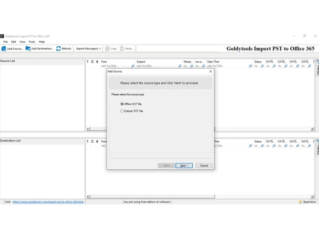Click the attachment column icon in Source list
The image size is (319, 239).
tap(97, 62)
